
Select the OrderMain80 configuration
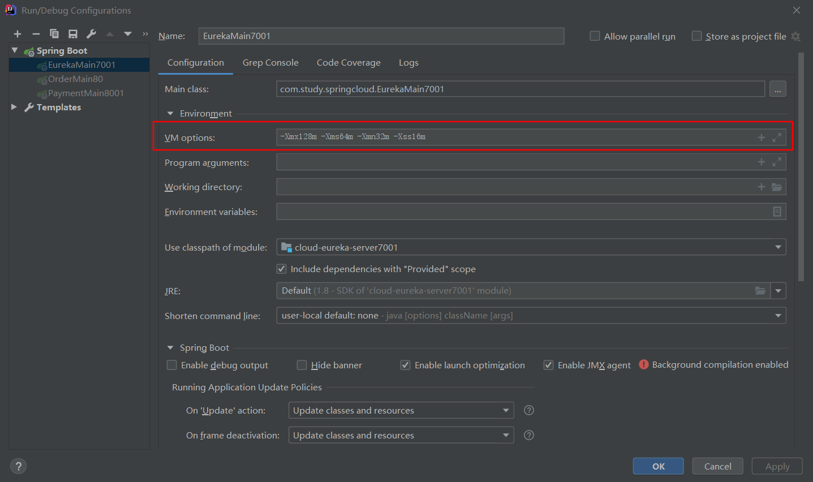pos(79,79)
